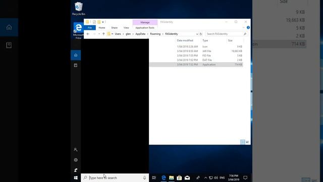Open File Explorer from the taskbar
This screenshot has width=323, height=182.
[x=172, y=177]
